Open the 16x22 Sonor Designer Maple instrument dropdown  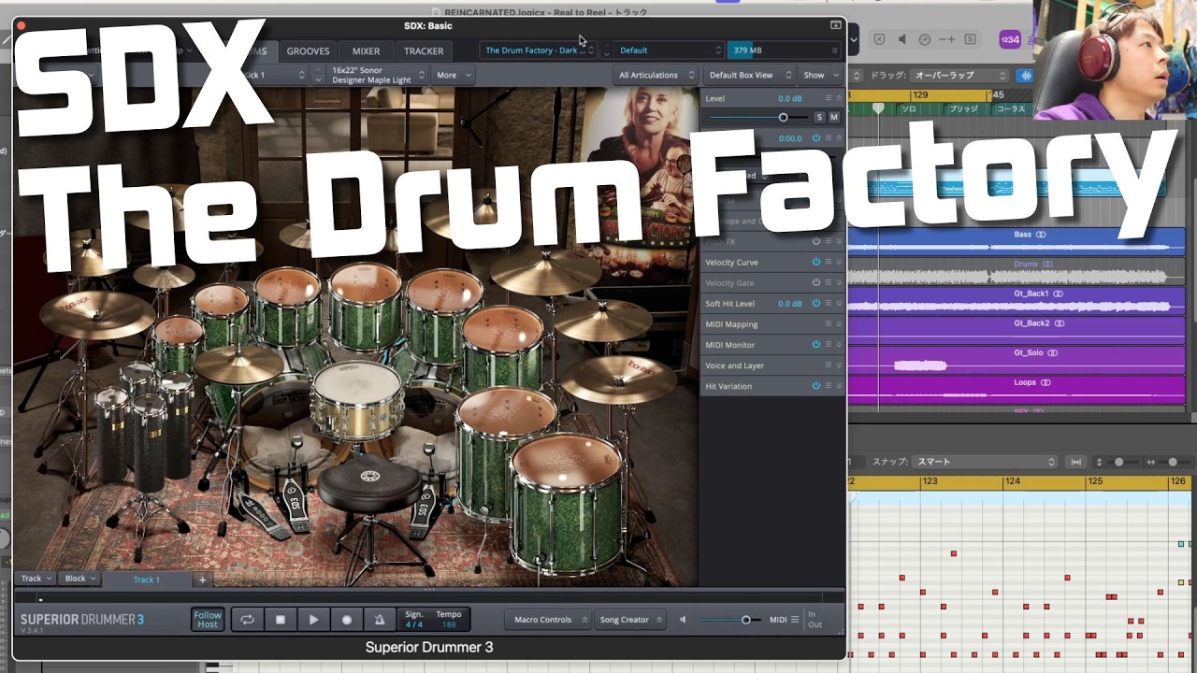[378, 75]
